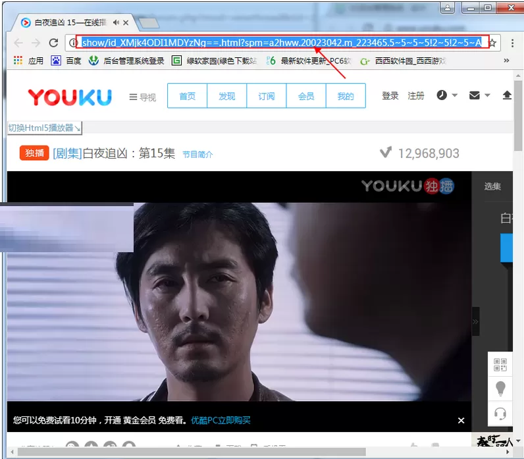This screenshot has height=459, width=524.
Task: Open the messages envelope icon
Action: click(x=475, y=95)
